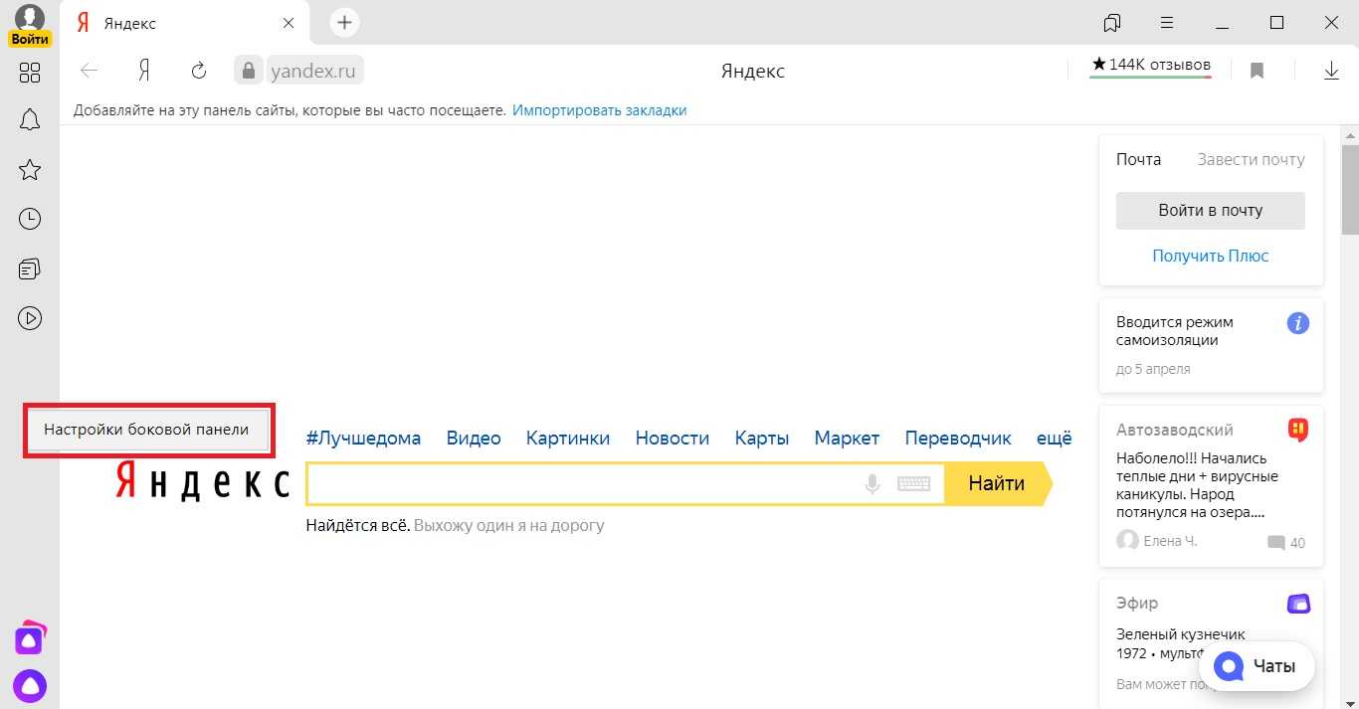Click the Почта link

coord(1138,159)
